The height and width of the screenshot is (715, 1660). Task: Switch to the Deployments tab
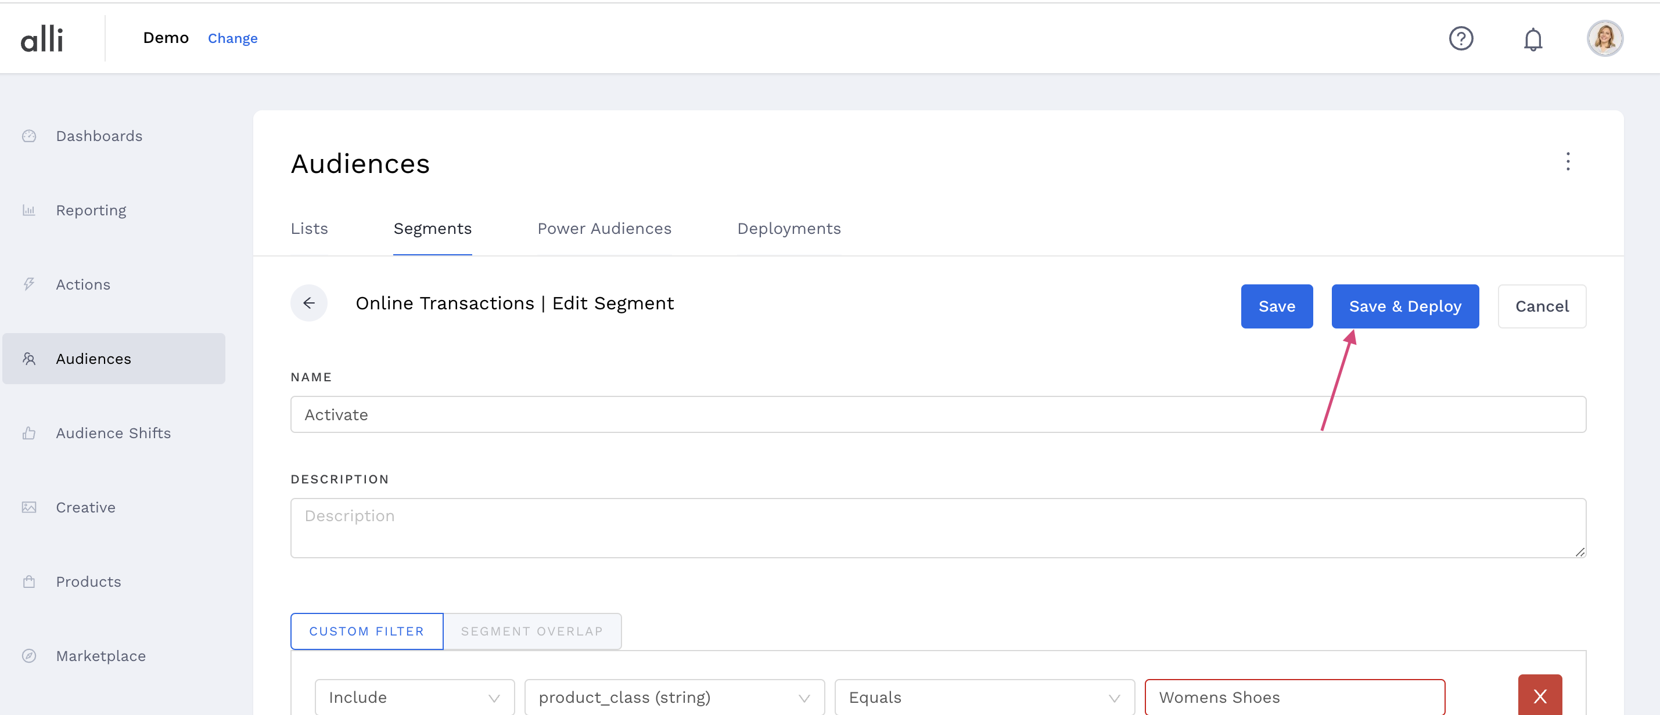(x=789, y=229)
